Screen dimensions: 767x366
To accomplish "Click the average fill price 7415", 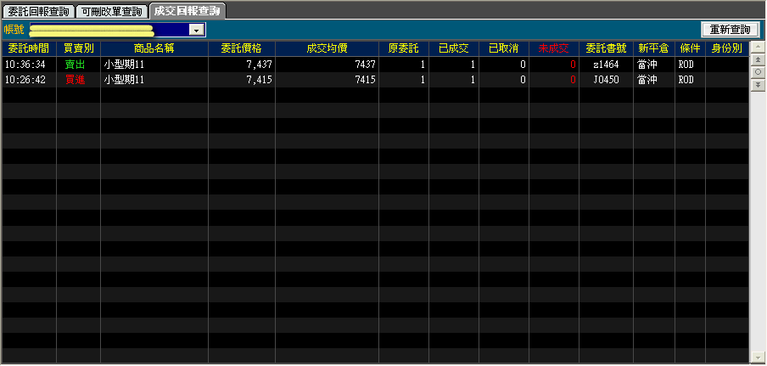I will point(366,80).
